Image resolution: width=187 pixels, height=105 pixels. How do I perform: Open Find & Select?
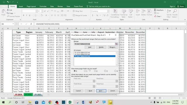click(x=175, y=13)
